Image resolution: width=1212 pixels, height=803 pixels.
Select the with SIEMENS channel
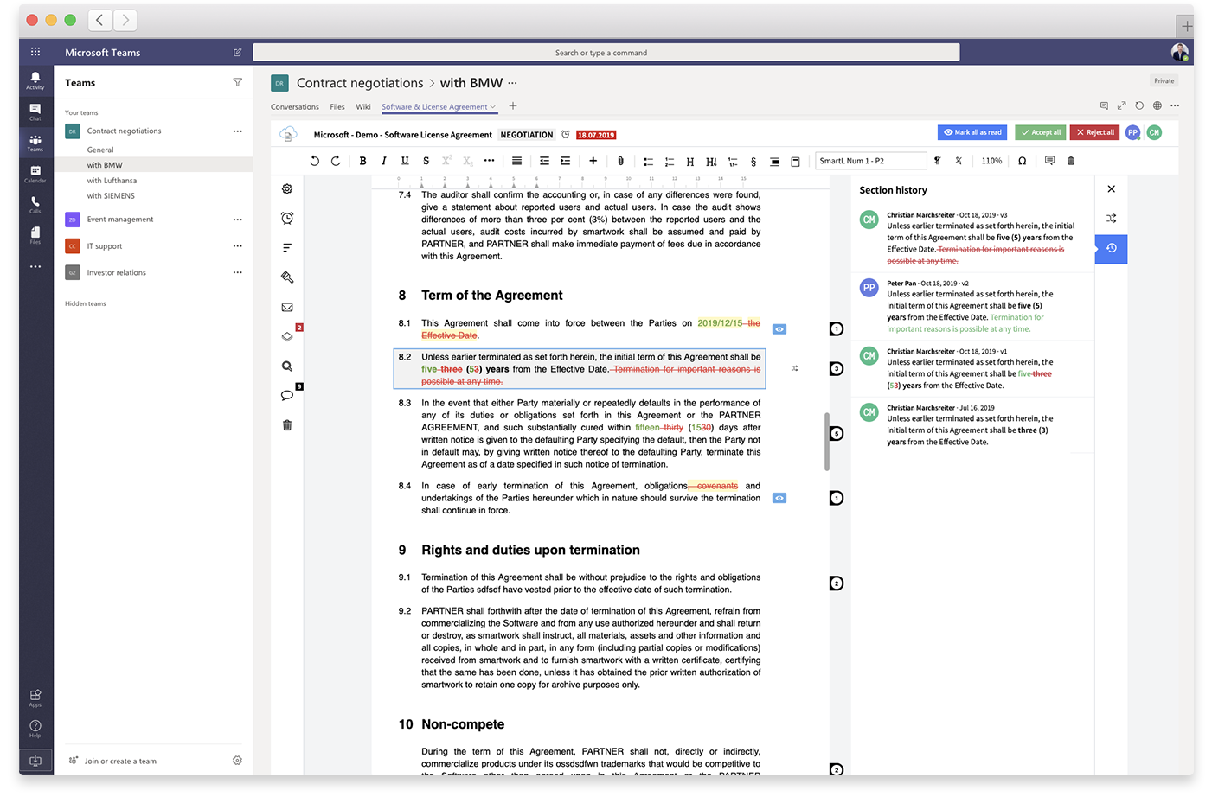[111, 196]
